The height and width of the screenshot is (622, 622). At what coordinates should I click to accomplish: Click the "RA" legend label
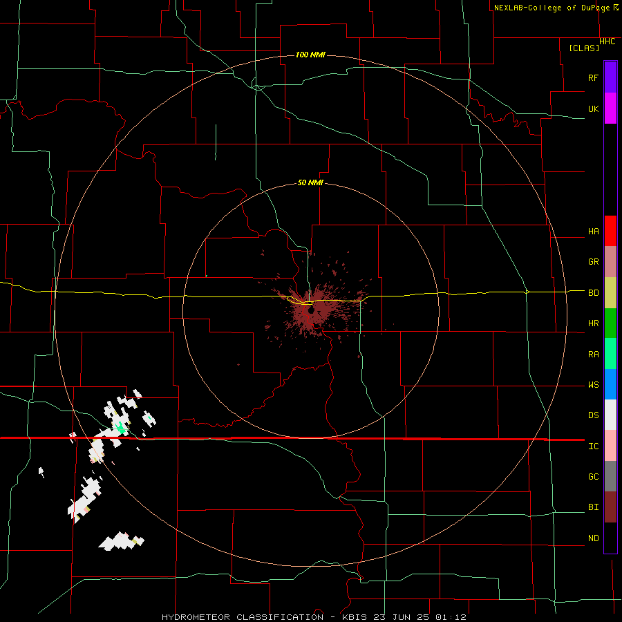594,355
